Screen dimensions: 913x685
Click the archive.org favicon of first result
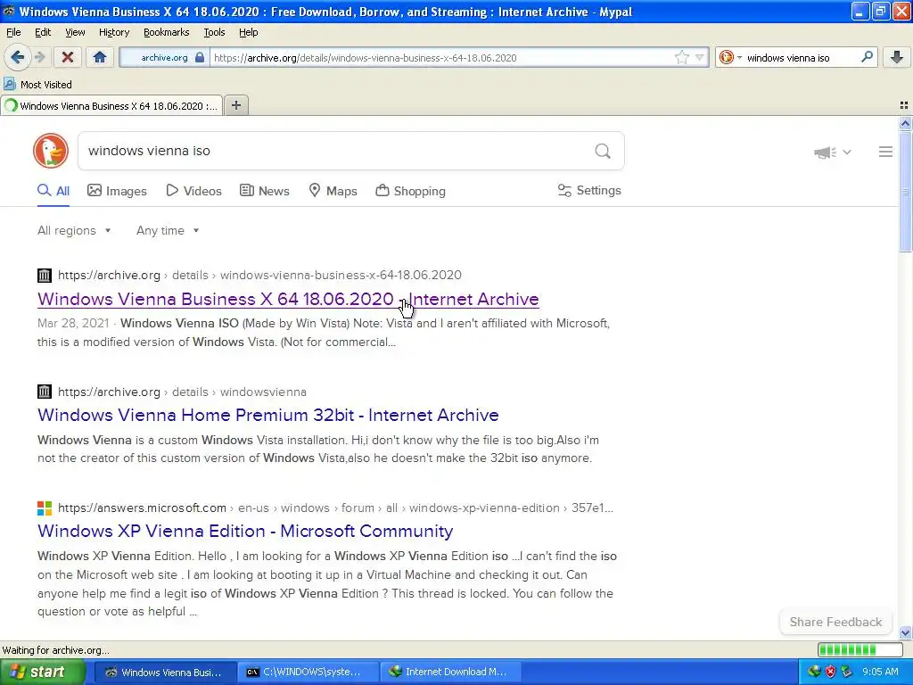coord(45,275)
